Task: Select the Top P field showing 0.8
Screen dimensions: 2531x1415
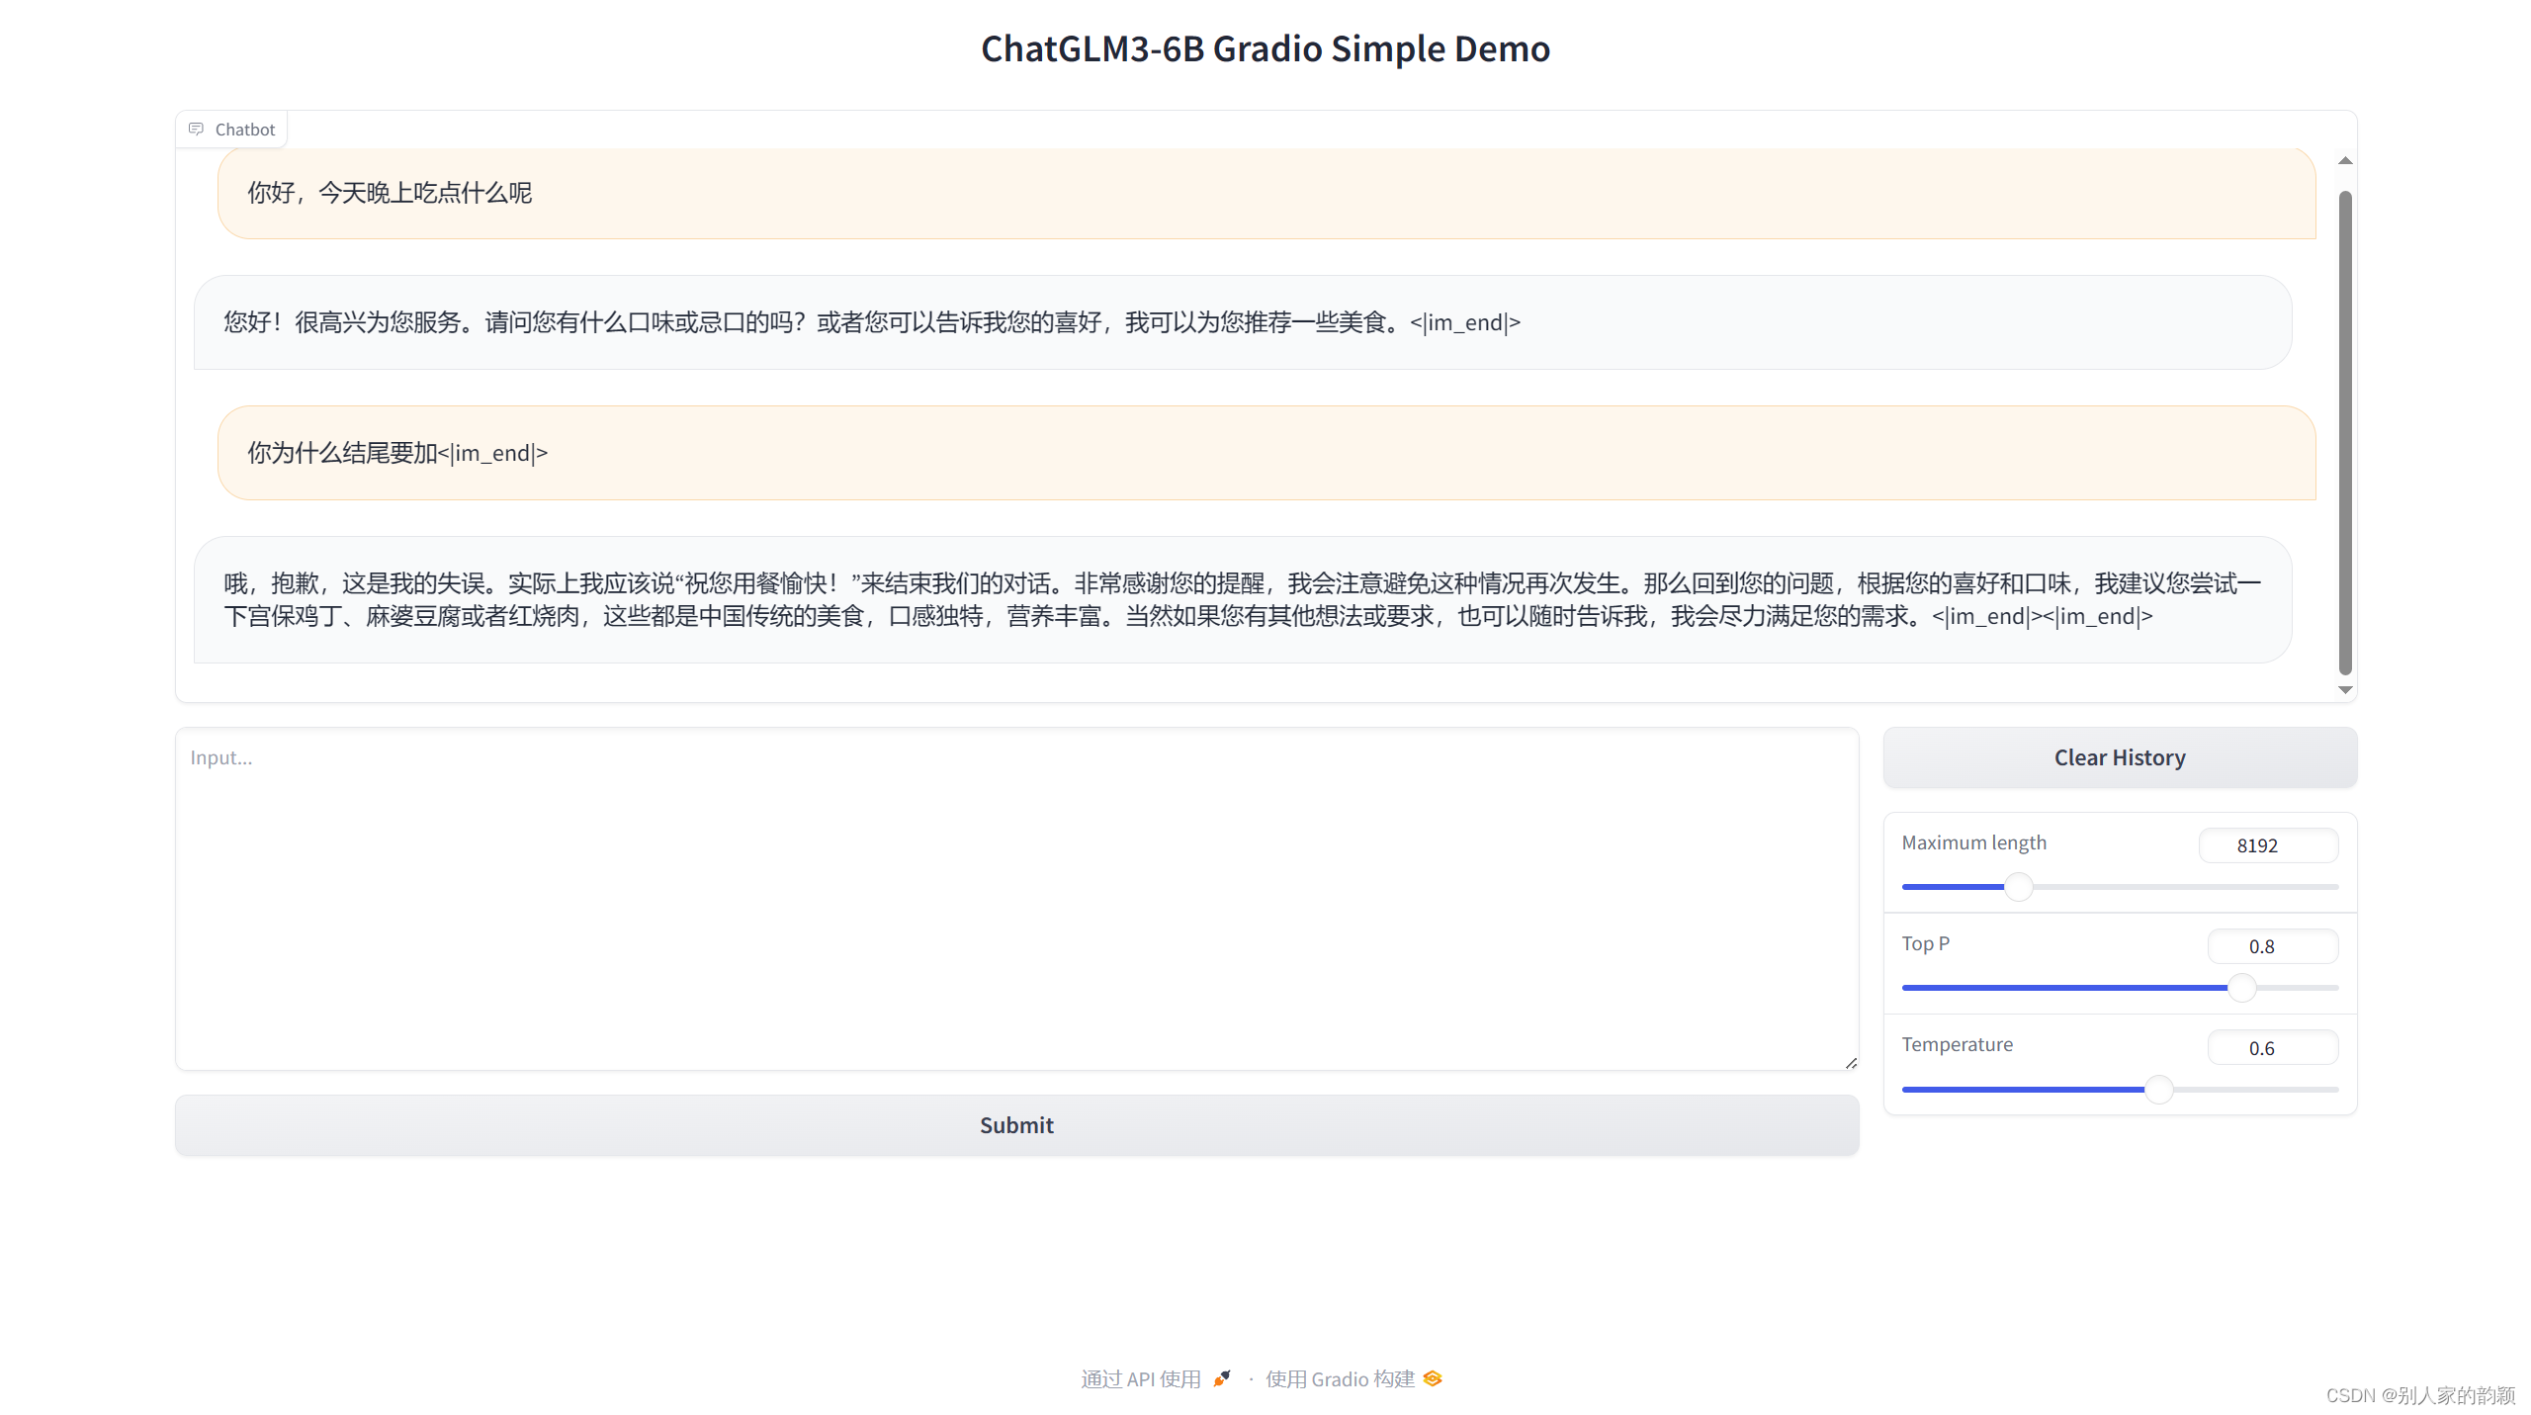Action: click(x=2272, y=945)
